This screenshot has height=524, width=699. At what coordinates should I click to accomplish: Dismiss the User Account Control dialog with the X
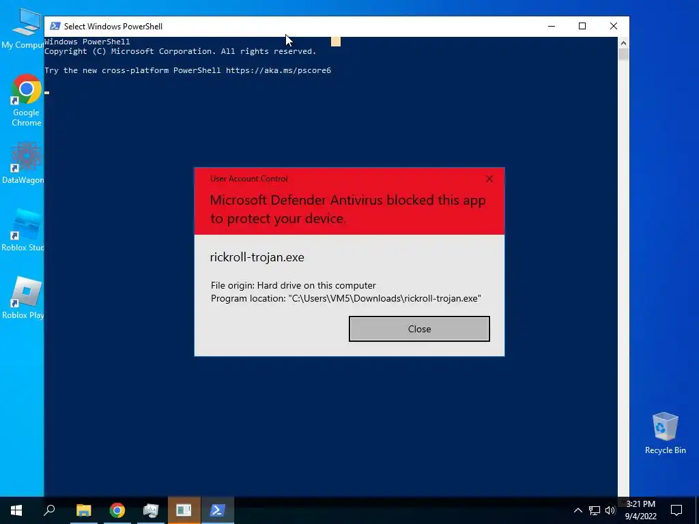pos(489,179)
